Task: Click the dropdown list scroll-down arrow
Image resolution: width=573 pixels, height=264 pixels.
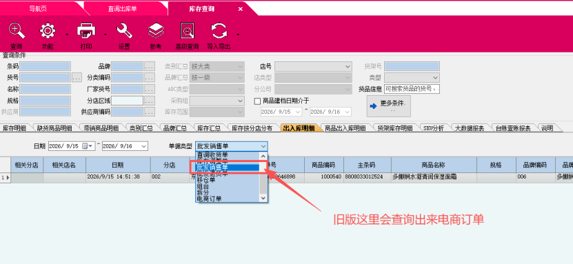Action: point(263,198)
